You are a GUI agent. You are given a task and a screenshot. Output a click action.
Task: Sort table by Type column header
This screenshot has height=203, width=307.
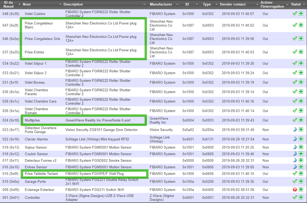(x=207, y=4)
